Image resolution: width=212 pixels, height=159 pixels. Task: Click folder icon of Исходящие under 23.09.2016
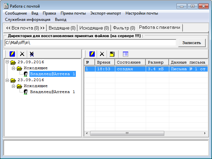[20, 86]
